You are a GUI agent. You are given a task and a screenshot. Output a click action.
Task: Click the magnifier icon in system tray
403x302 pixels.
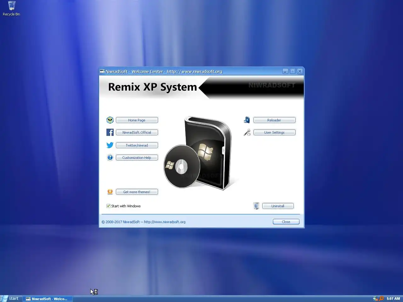[x=382, y=299]
